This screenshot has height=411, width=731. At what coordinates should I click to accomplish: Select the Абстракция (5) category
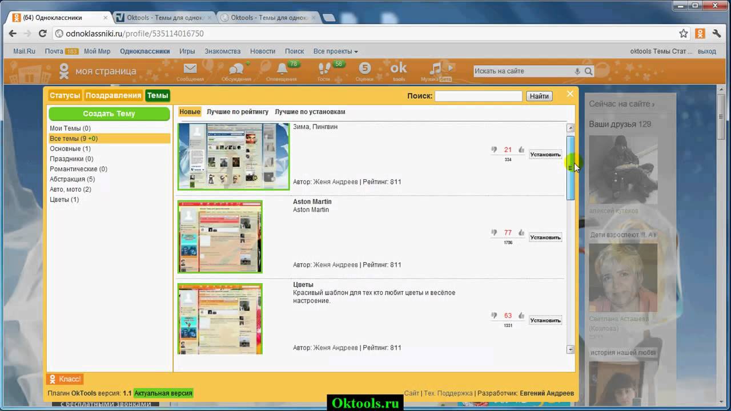pos(72,179)
